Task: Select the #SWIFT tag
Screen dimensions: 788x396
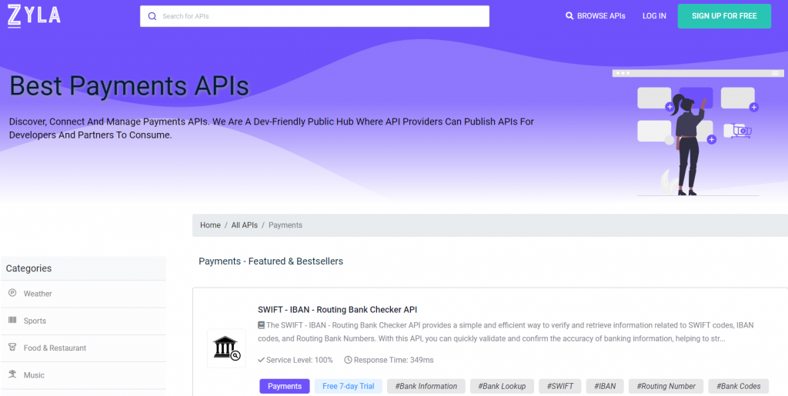Action: pos(560,386)
